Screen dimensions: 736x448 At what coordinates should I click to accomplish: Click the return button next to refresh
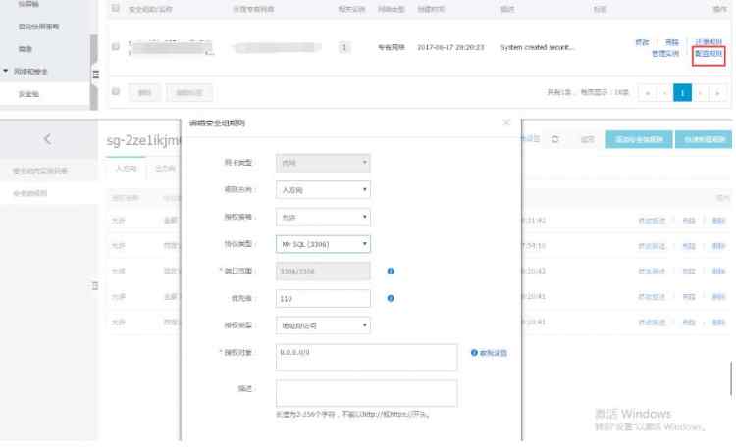(587, 139)
